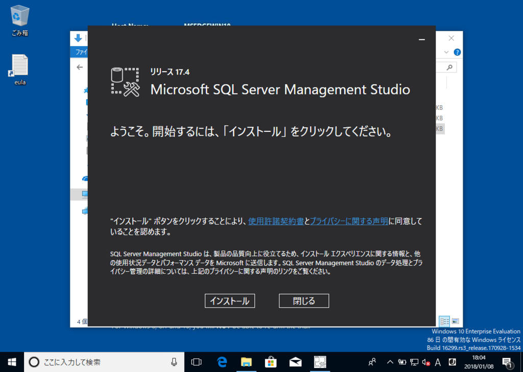Viewport: 523px width, 372px height.
Task: Open the ごみ箱 recycle bin icon
Action: pos(20,20)
